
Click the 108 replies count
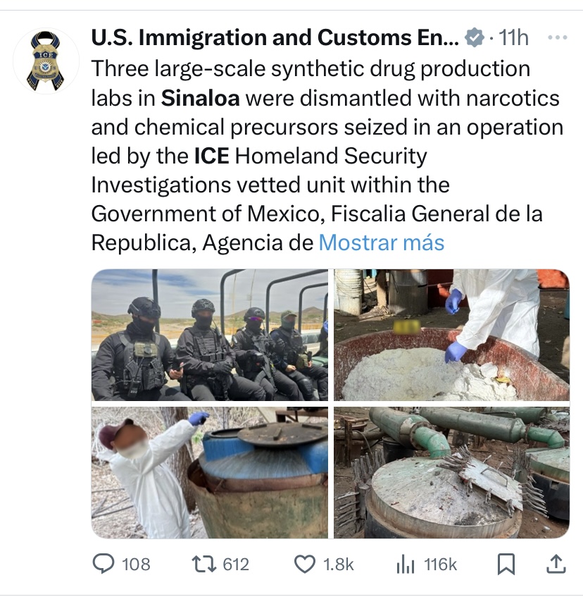[136, 565]
